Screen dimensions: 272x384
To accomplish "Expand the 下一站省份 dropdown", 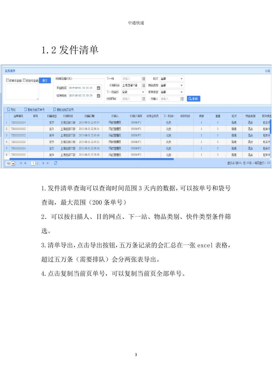I will click(143, 92).
